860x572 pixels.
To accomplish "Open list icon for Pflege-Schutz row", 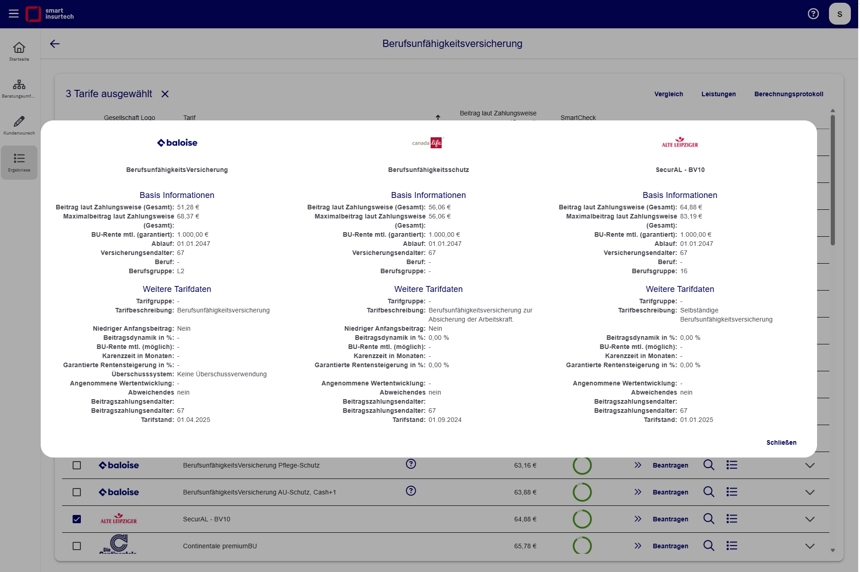I will tap(732, 465).
